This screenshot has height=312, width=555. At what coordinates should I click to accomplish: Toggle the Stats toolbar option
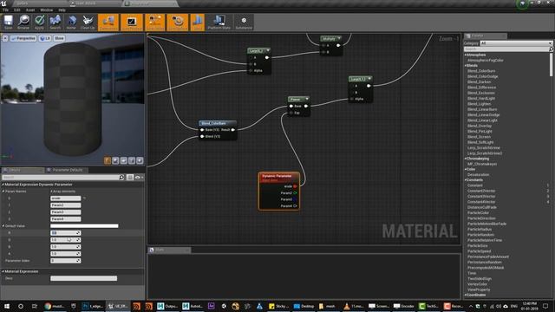(198, 22)
